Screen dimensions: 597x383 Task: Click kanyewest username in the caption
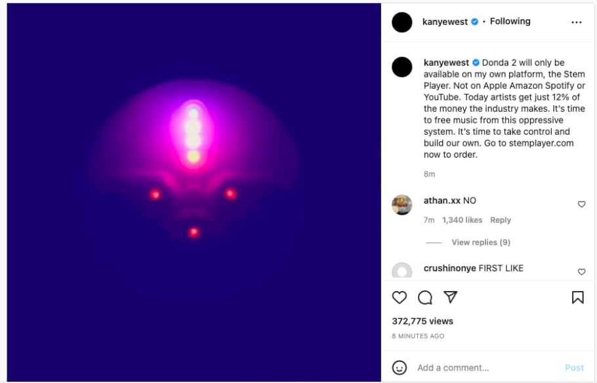click(x=446, y=63)
